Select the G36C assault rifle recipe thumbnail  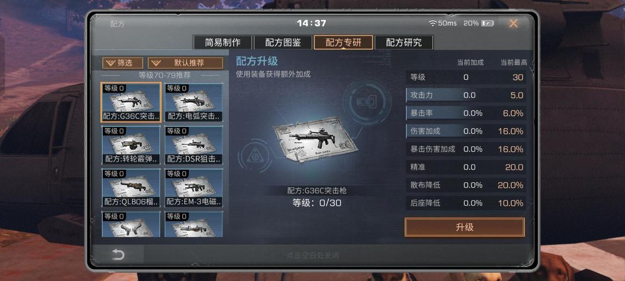coord(131,102)
